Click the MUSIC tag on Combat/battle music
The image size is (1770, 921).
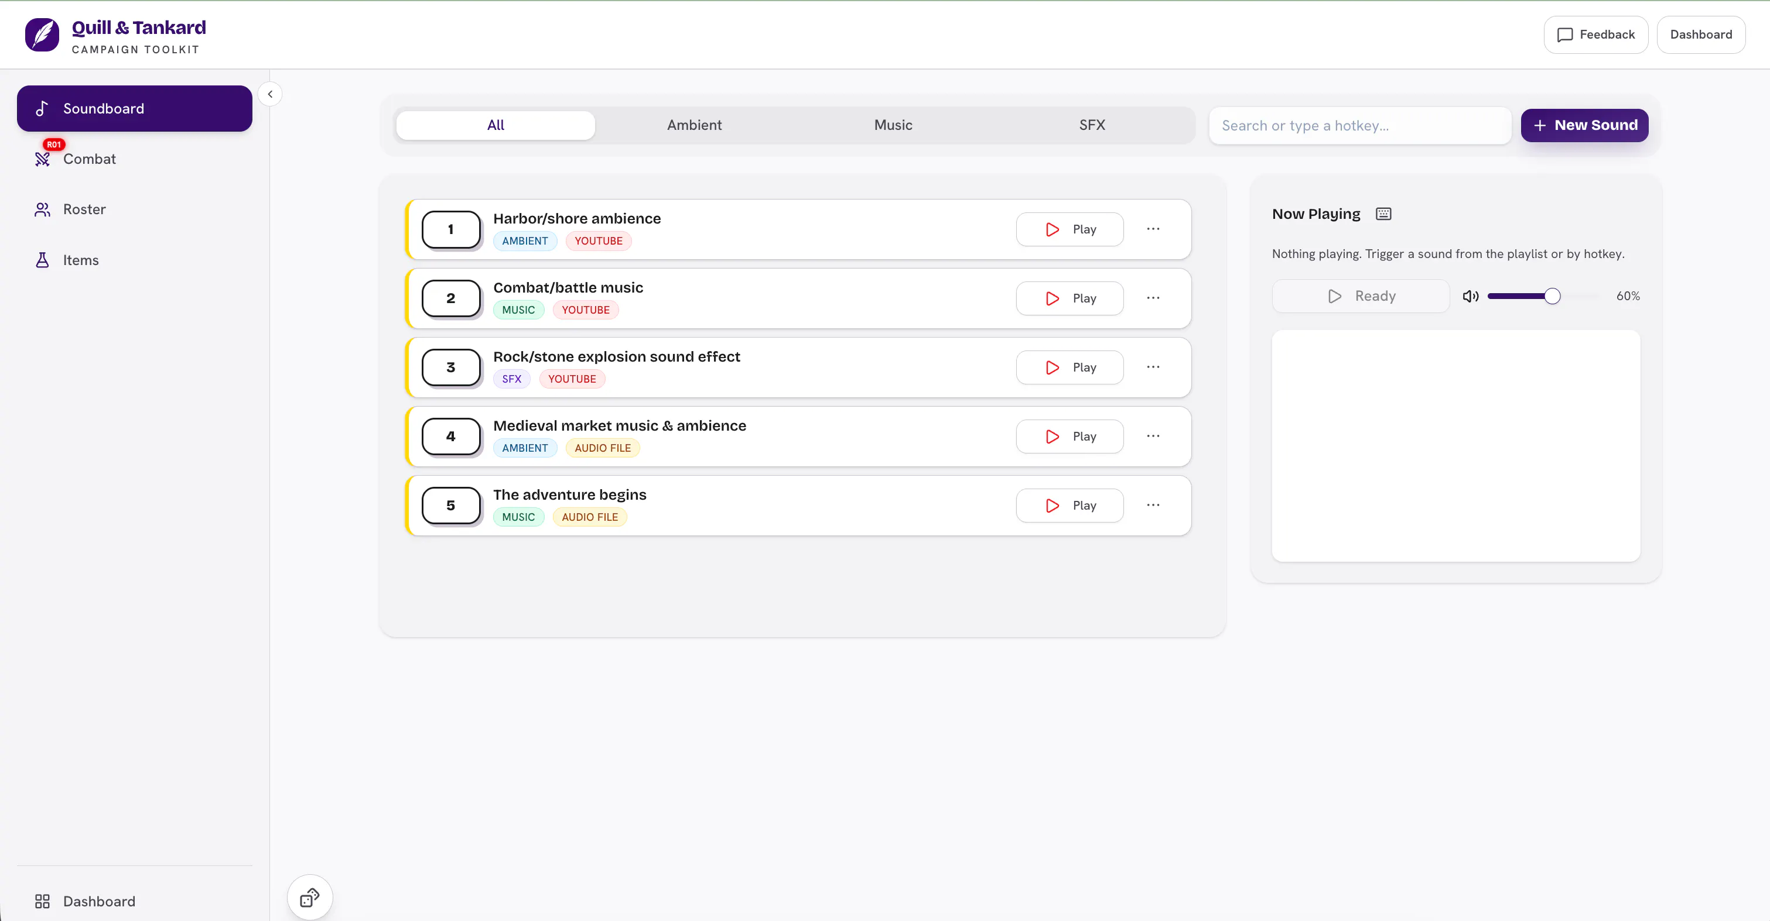point(518,310)
